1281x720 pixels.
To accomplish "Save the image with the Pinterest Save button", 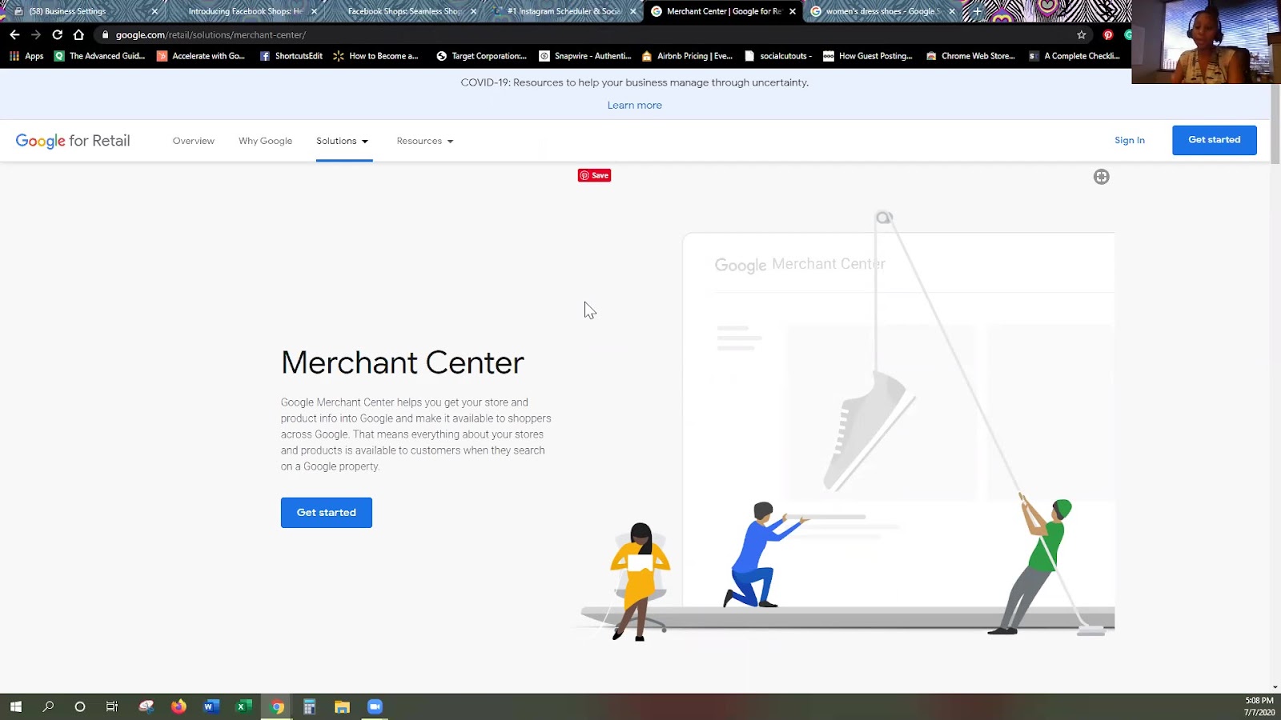I will (594, 175).
